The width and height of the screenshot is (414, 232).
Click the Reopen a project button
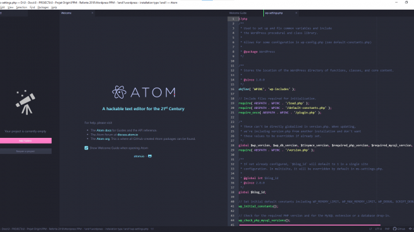point(26,151)
